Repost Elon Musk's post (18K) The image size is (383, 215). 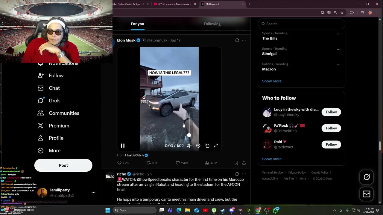(x=152, y=163)
